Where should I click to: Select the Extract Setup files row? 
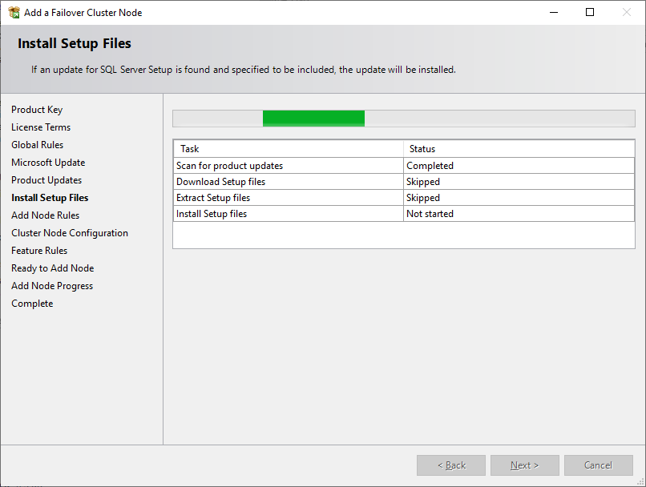[x=404, y=198]
